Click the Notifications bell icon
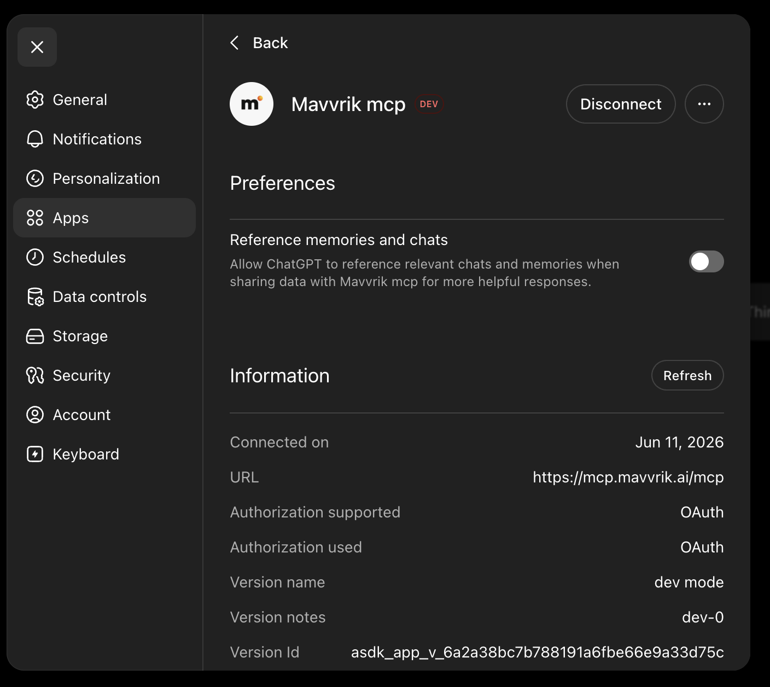Viewport: 770px width, 687px height. pos(35,139)
